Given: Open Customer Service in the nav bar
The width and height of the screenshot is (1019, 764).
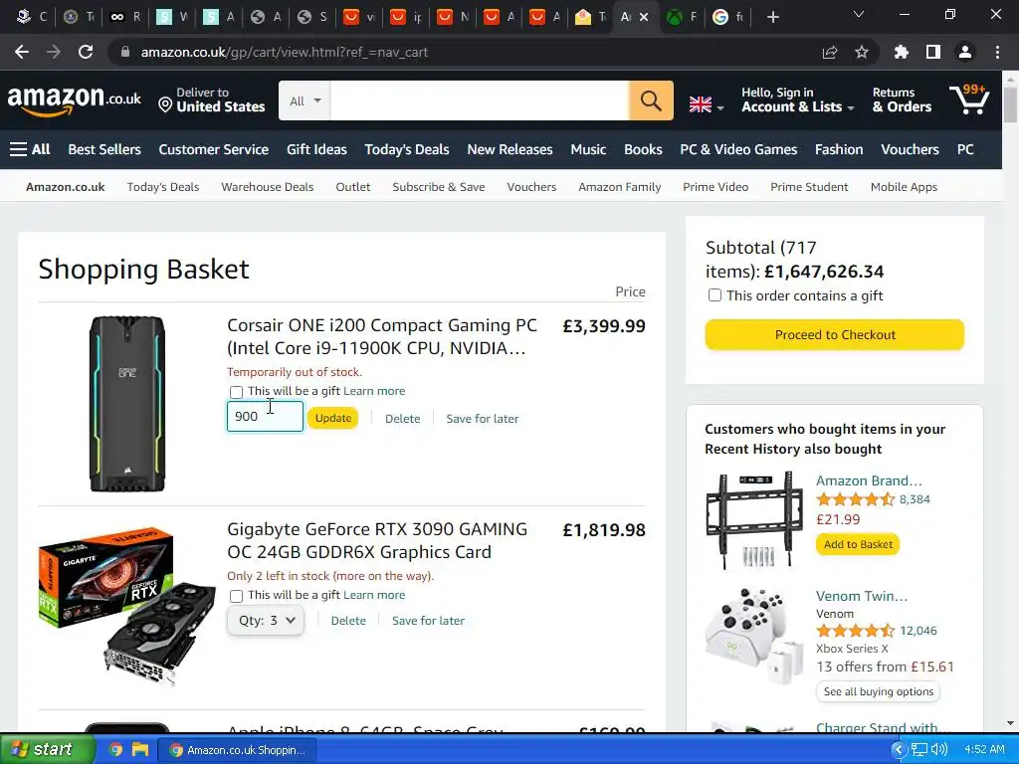Looking at the screenshot, I should pos(213,149).
